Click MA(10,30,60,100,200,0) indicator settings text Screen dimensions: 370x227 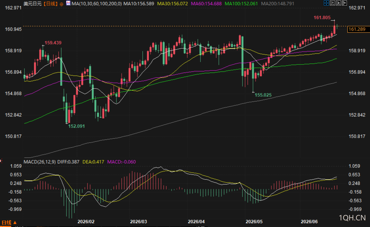click(97, 4)
